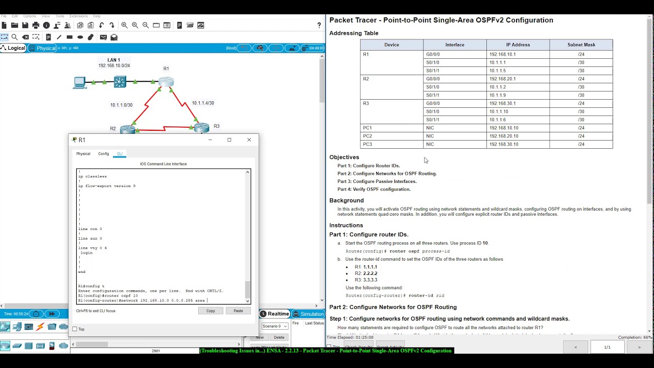Paste icon in main toolbar
This screenshot has height=368, width=654.
[x=90, y=25]
